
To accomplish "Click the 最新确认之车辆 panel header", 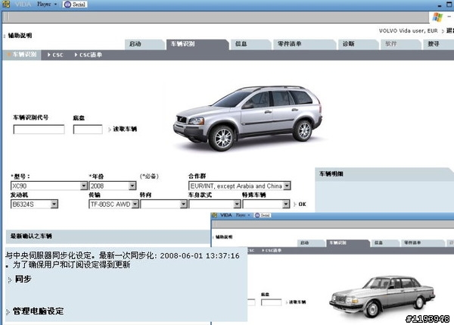I will pyautogui.click(x=107, y=236).
